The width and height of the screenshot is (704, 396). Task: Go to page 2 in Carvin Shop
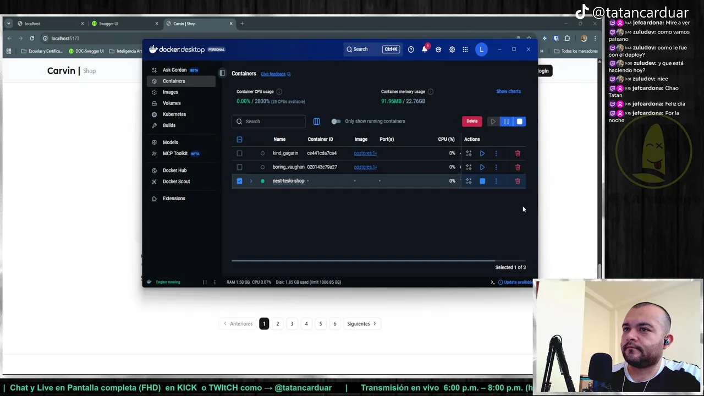[278, 324]
